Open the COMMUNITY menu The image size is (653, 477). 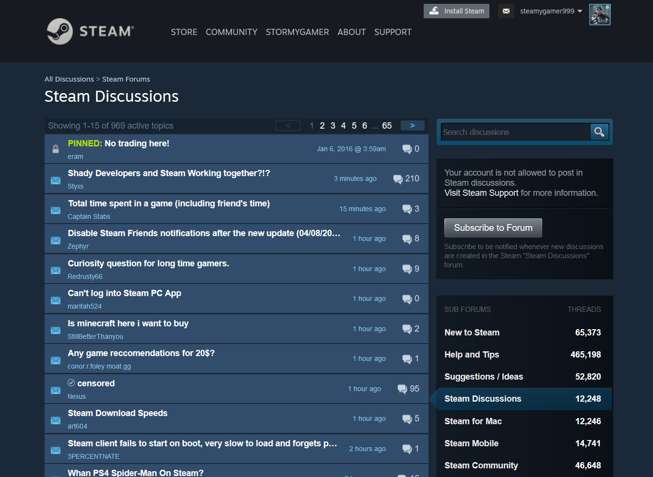tap(231, 32)
